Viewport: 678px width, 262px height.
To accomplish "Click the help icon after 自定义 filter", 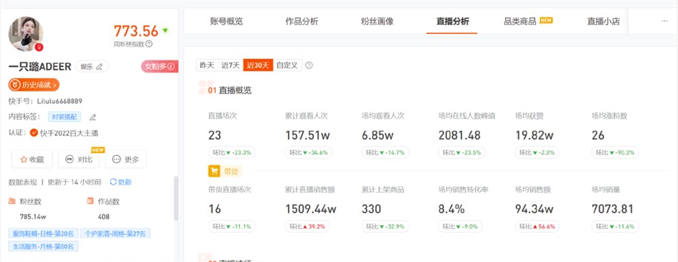I will tap(308, 66).
